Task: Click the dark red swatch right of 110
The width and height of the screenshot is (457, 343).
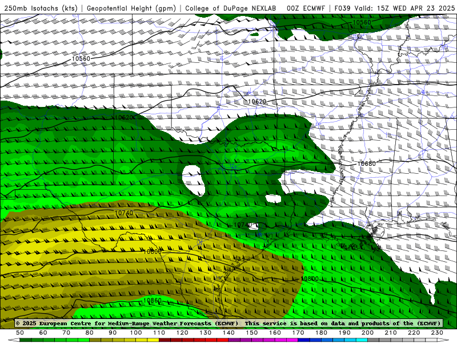Action: 165,340
